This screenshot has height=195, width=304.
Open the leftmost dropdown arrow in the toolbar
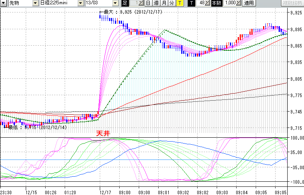coord(4,3)
